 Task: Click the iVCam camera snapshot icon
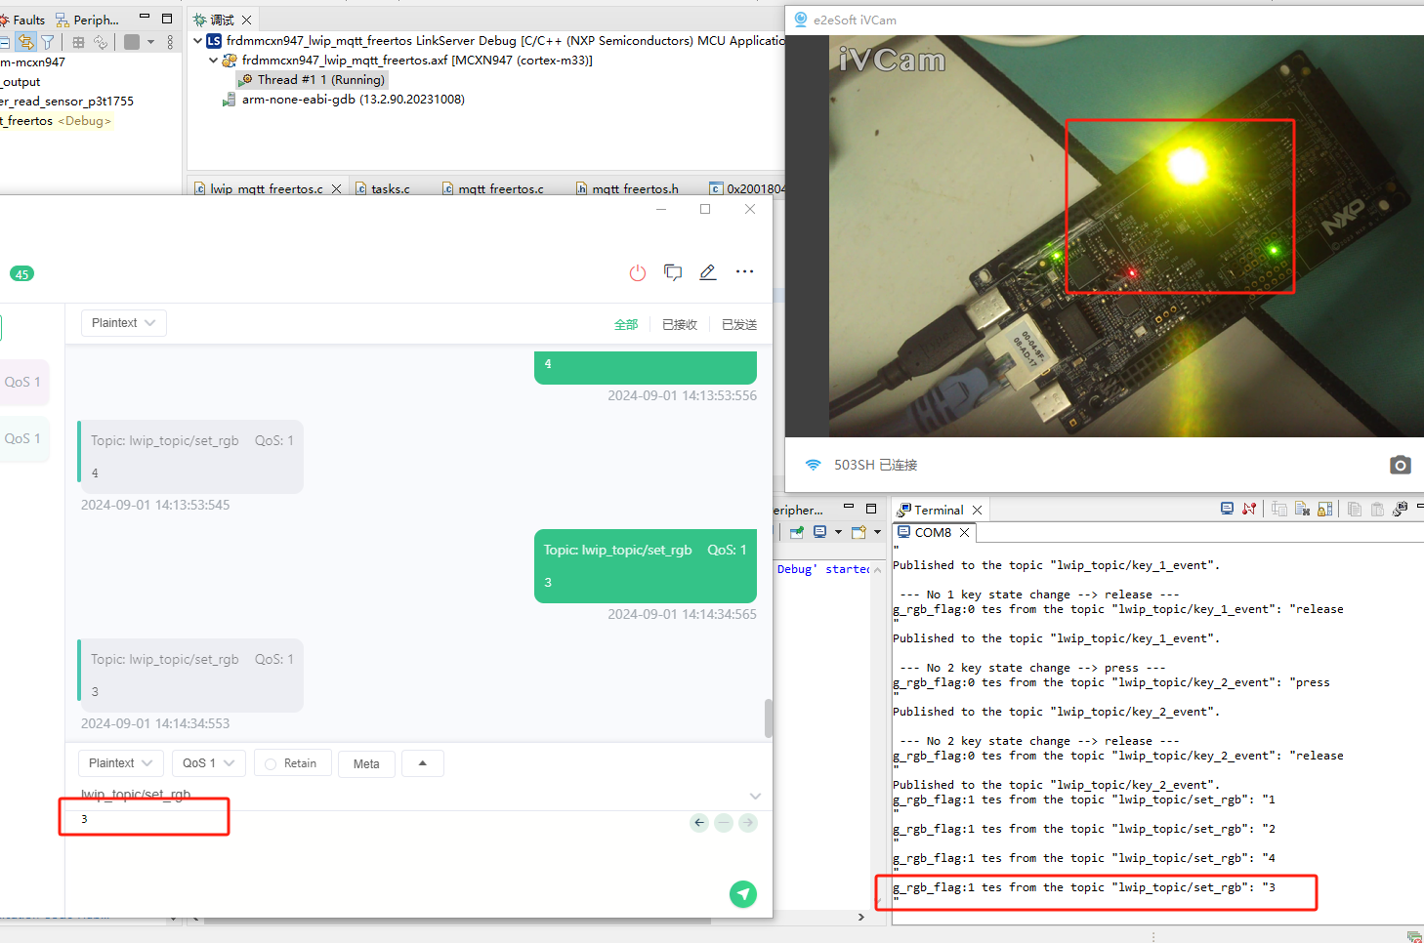(1401, 465)
